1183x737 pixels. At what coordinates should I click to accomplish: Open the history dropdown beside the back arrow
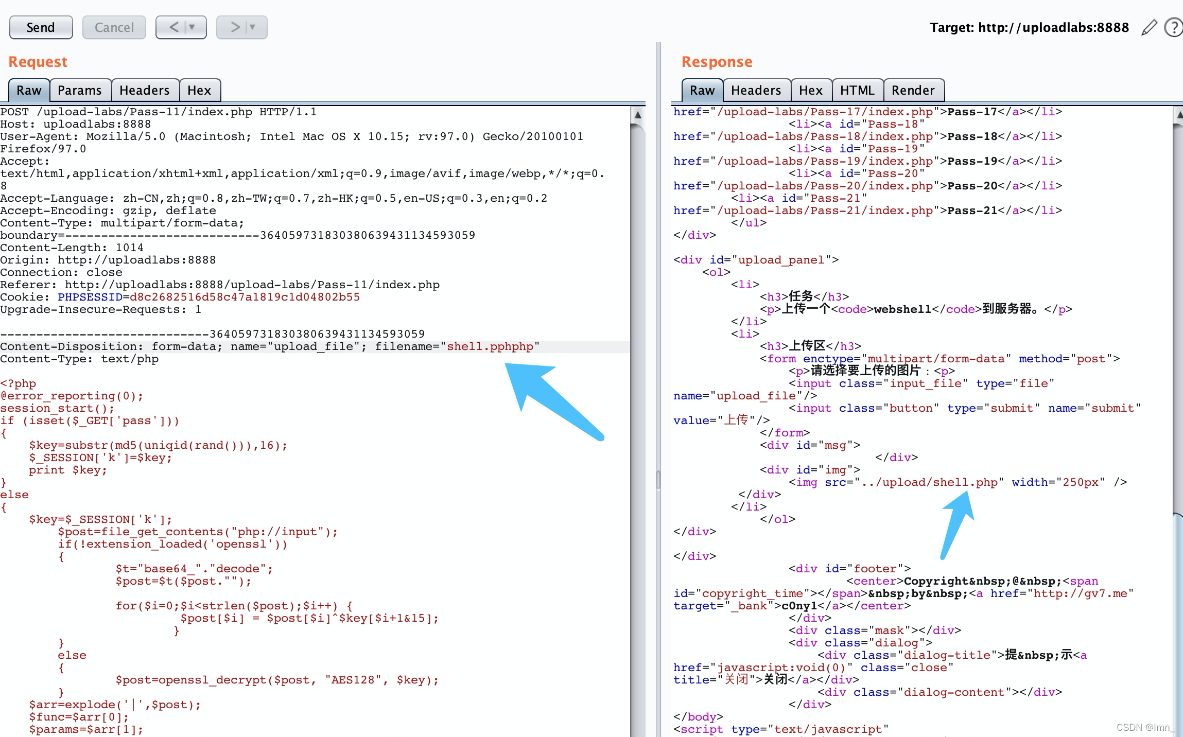(x=192, y=27)
